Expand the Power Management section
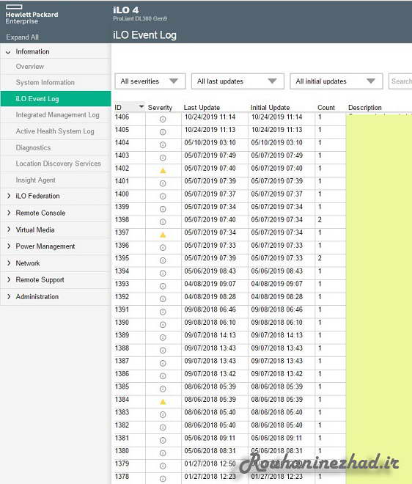 coord(9,246)
